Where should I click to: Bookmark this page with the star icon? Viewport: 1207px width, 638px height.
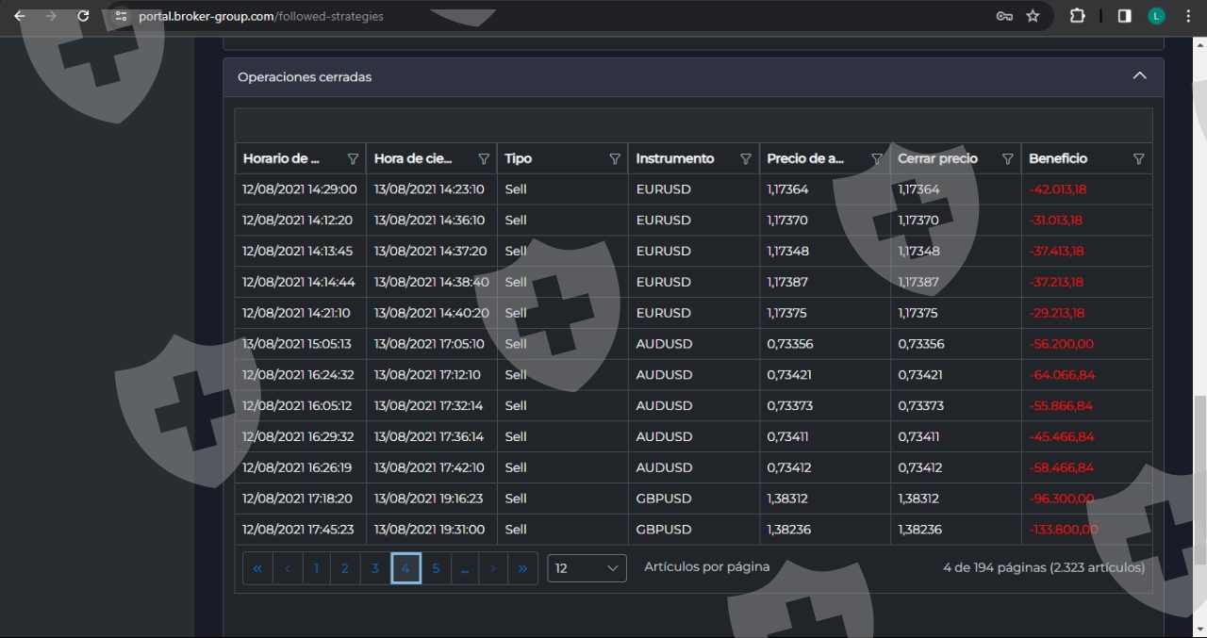pyautogui.click(x=1033, y=16)
